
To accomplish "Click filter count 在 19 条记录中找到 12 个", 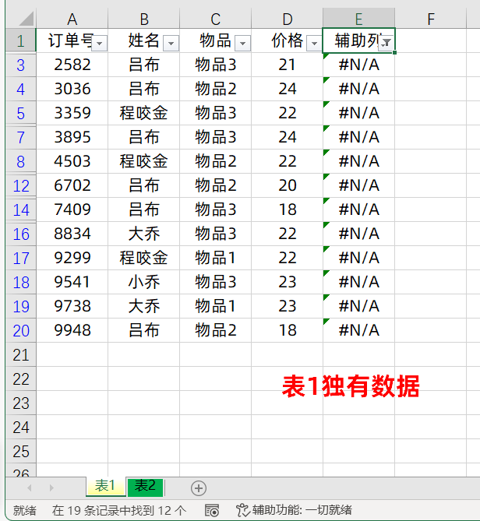I will coord(118,510).
